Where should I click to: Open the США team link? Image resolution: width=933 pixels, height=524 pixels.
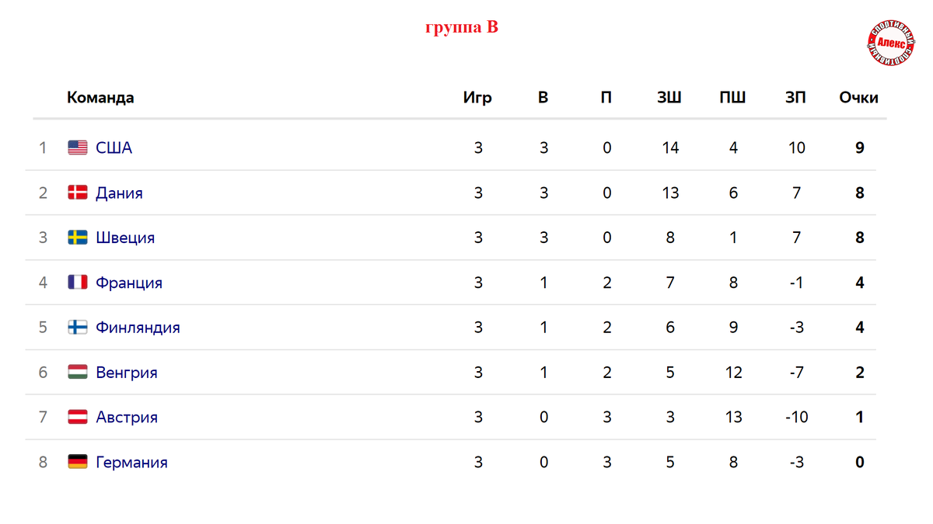(x=114, y=147)
